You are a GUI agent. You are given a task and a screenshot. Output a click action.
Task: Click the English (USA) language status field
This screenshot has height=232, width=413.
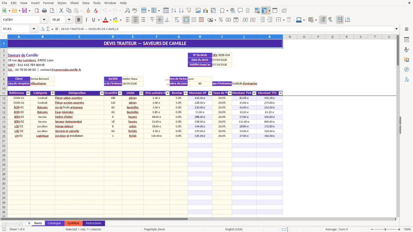[234, 229]
